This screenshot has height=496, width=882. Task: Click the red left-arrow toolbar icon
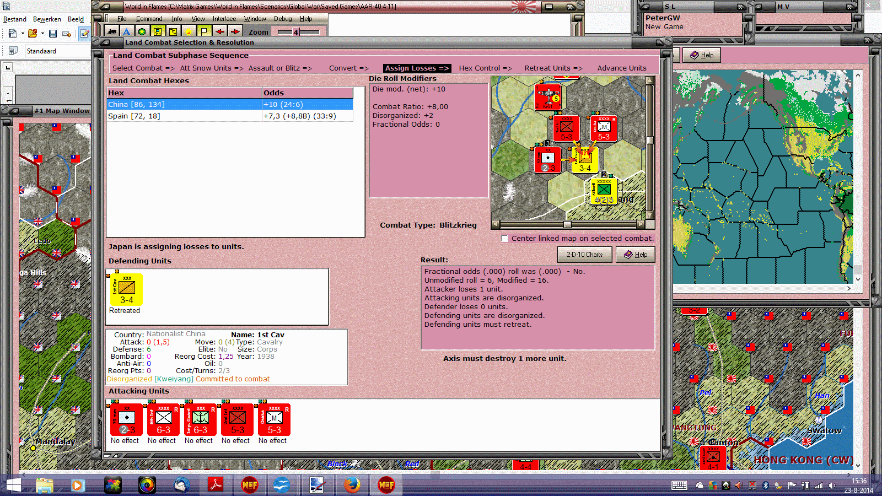(219, 32)
